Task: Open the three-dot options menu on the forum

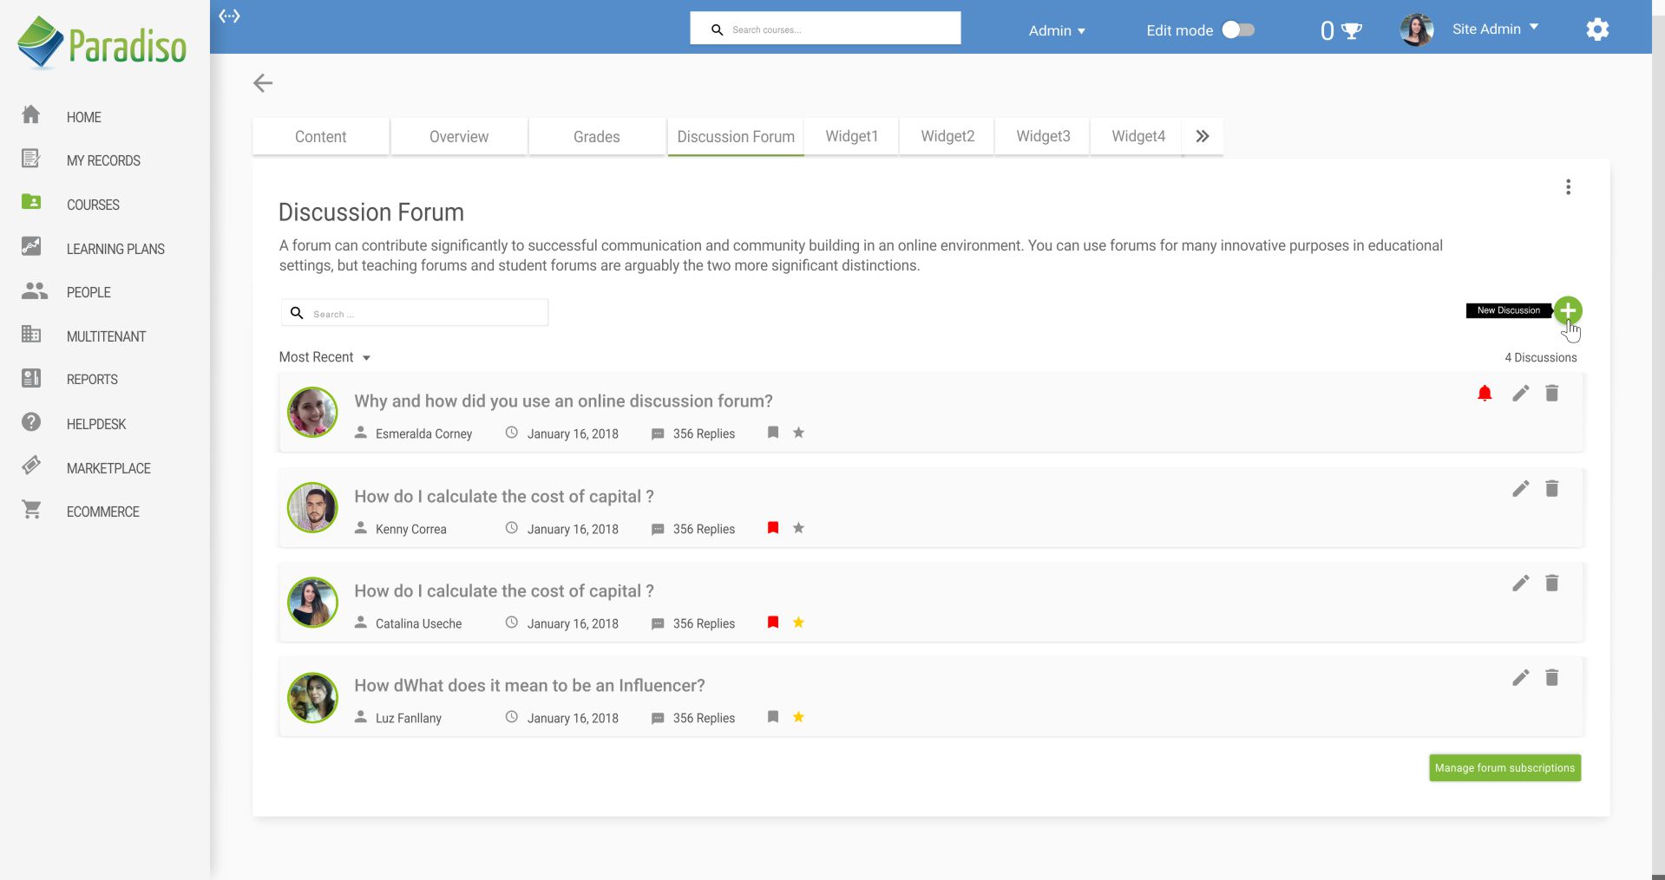Action: point(1569,186)
